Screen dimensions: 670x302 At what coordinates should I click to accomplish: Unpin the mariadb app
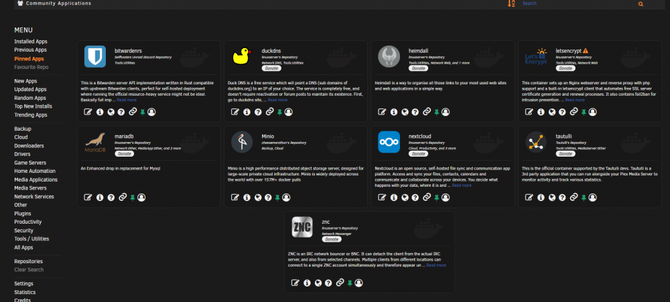point(133,198)
